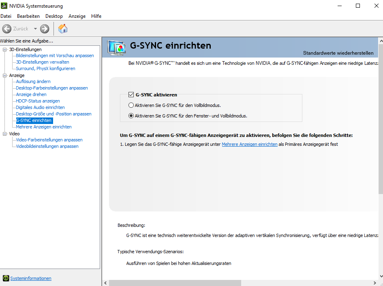Go back with the Zurück arrow button
The height and width of the screenshot is (286, 383).
(7, 29)
